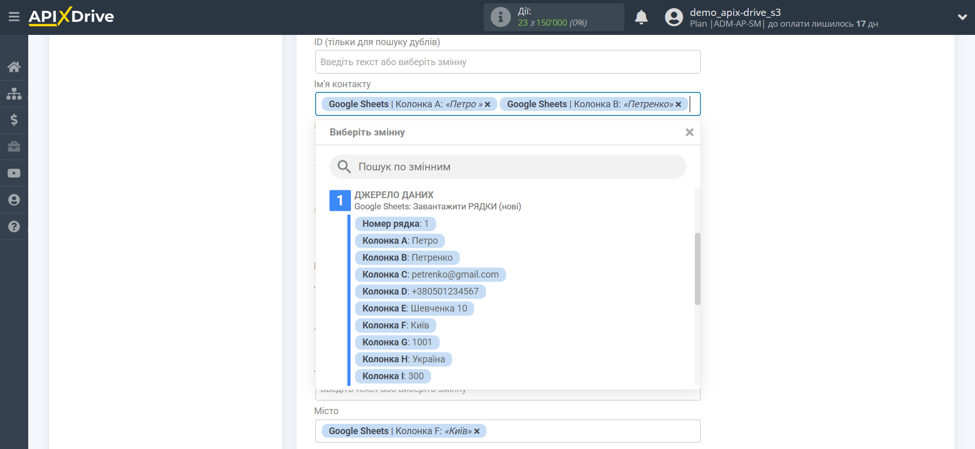The image size is (975, 449).
Task: Click demo_apix-drive_s3 account name
Action: tap(735, 12)
